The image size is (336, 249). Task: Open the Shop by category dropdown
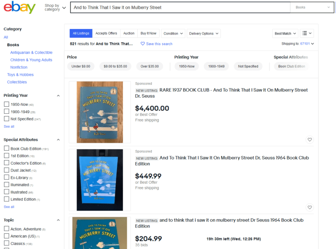(x=55, y=7)
